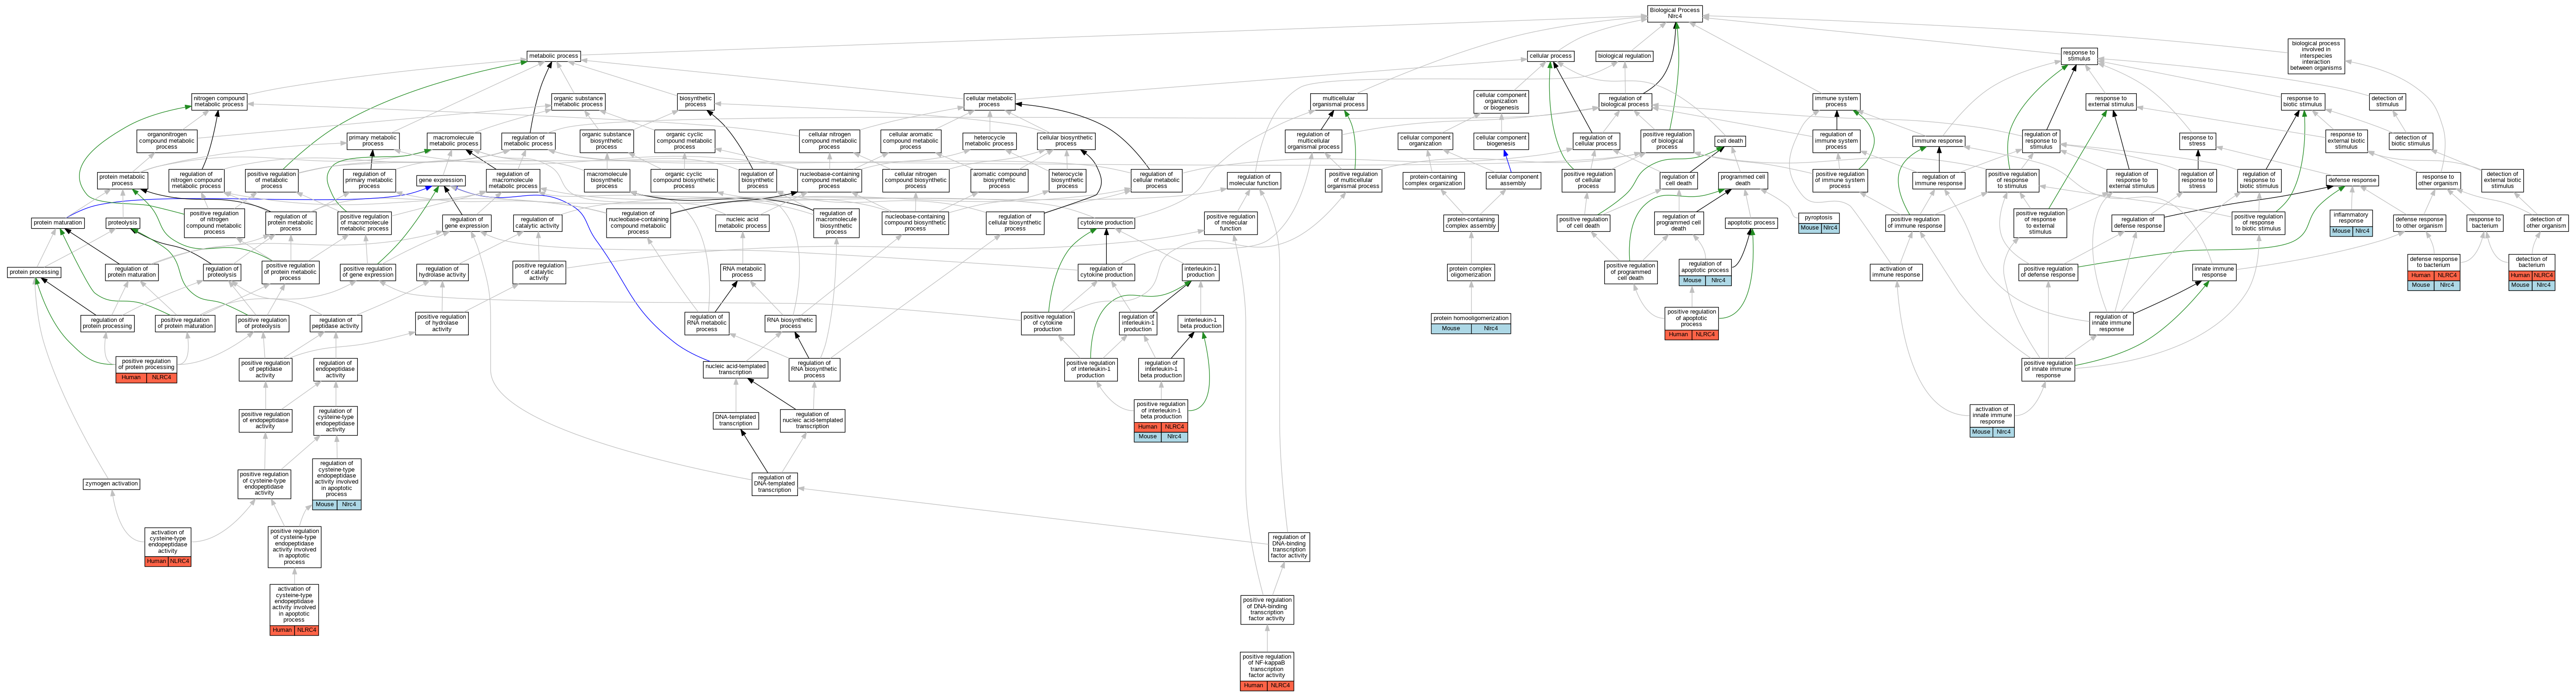The image size is (2576, 696).
Task: Click 'heterocycle metabolic process' node
Action: pyautogui.click(x=989, y=141)
